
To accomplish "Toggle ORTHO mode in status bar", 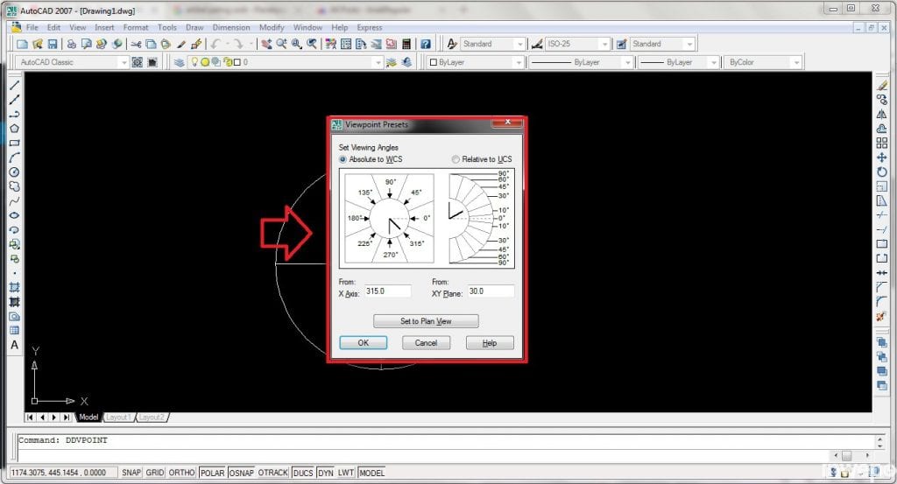I will point(181,473).
